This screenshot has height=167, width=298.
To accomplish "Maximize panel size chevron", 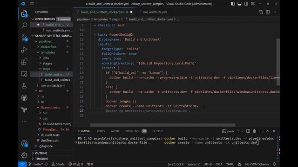I will (268, 131).
